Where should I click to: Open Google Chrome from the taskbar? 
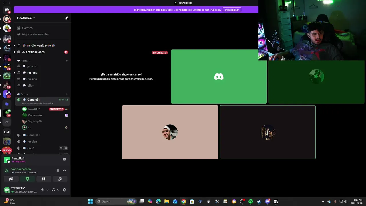pyautogui.click(x=184, y=201)
